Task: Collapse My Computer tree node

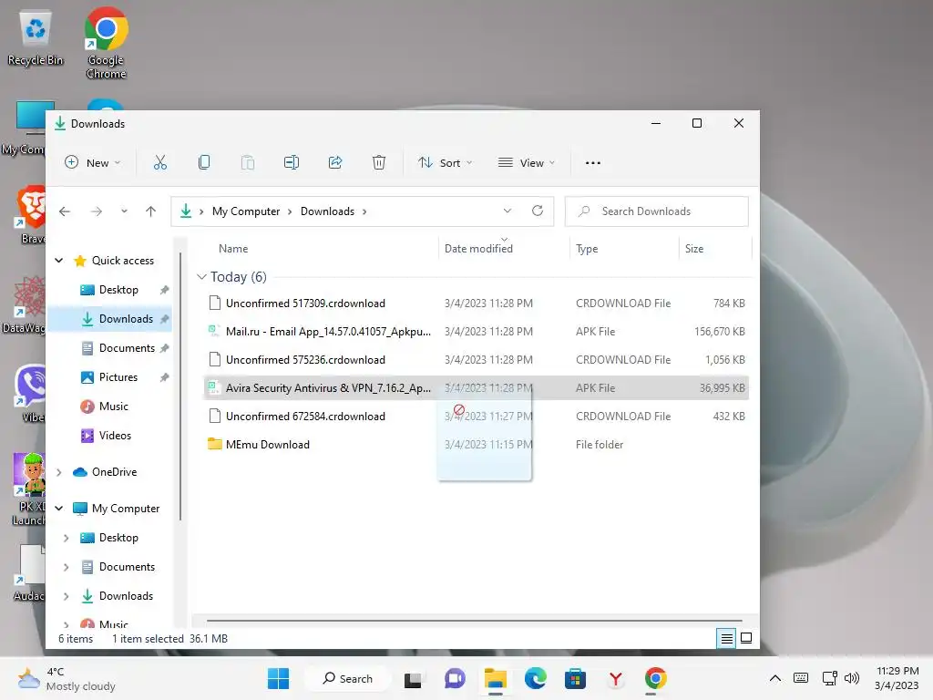Action: pyautogui.click(x=59, y=509)
